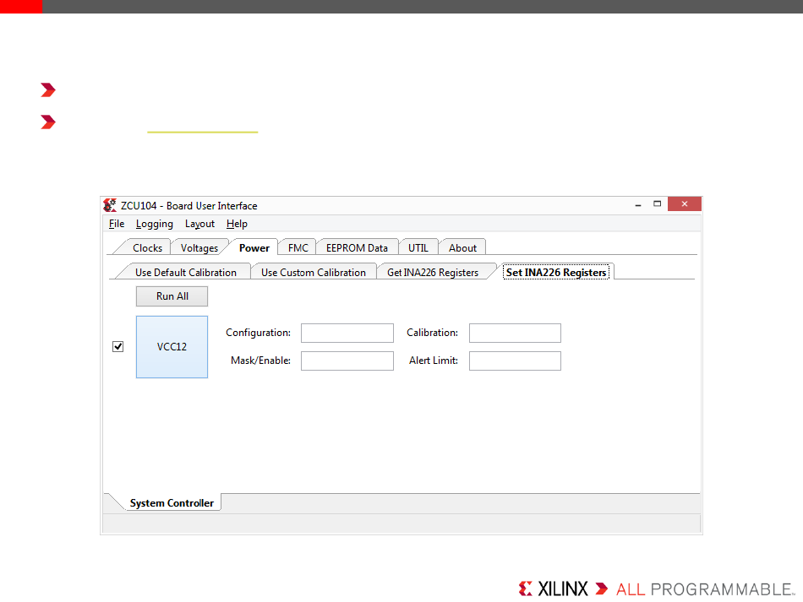Maximize the Board User Interface window
Viewport: 803px width, 602px height.
tap(658, 204)
